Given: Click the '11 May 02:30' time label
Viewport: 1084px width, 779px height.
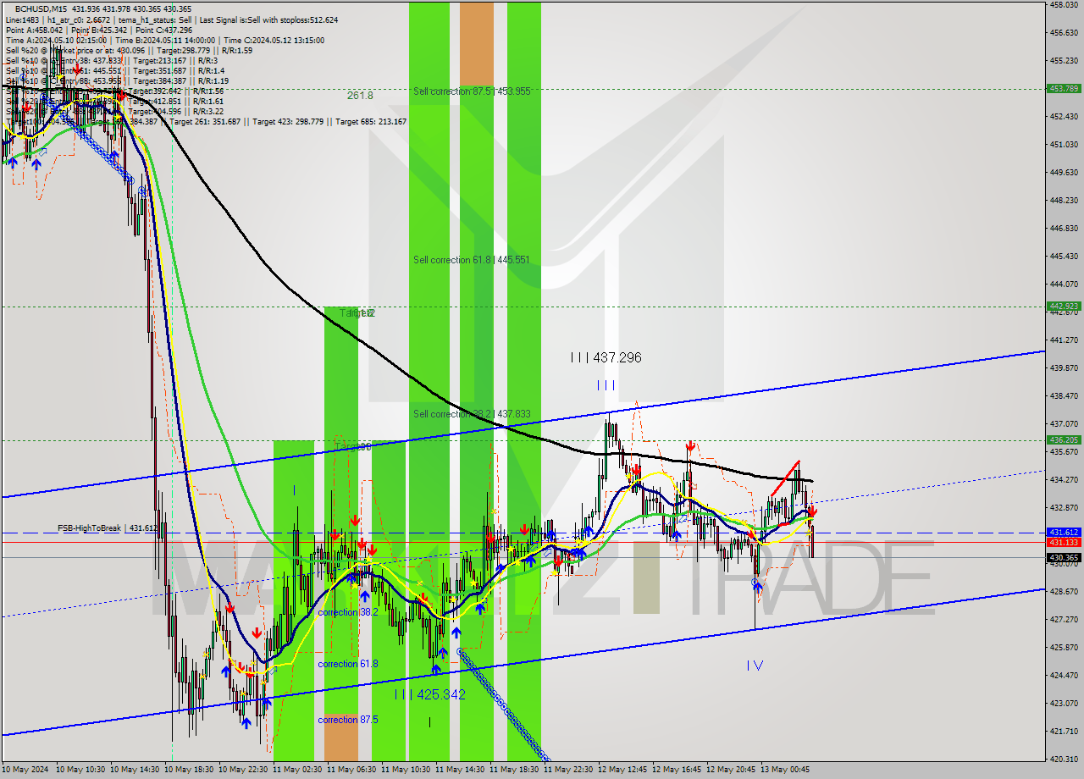Looking at the screenshot, I should pos(298,770).
